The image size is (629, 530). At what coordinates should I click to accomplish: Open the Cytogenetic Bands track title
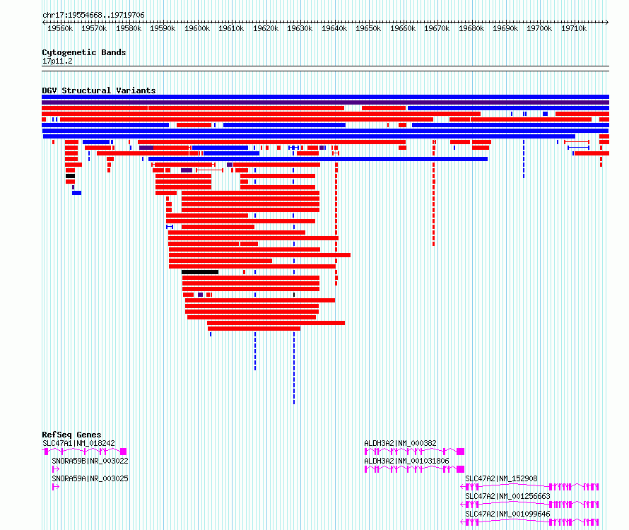point(84,52)
